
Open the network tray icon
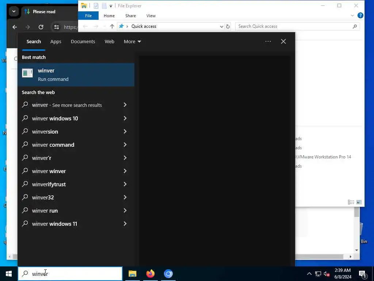[318, 274]
